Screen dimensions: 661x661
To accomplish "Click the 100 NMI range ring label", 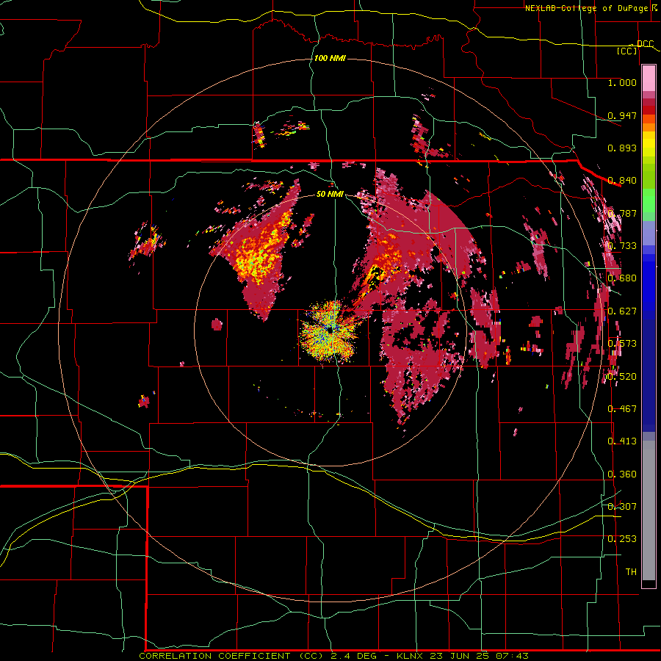I will (330, 58).
